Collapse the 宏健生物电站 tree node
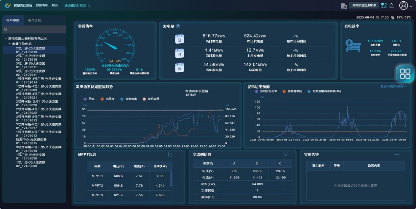 [10, 44]
